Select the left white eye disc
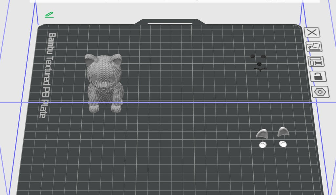This screenshot has height=195, width=336. pos(263,145)
